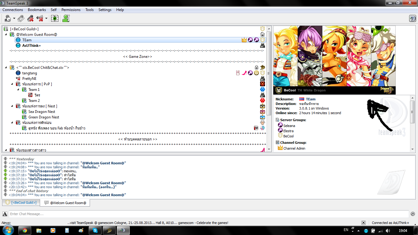
Task: Open the Permissions menu
Action: (71, 10)
